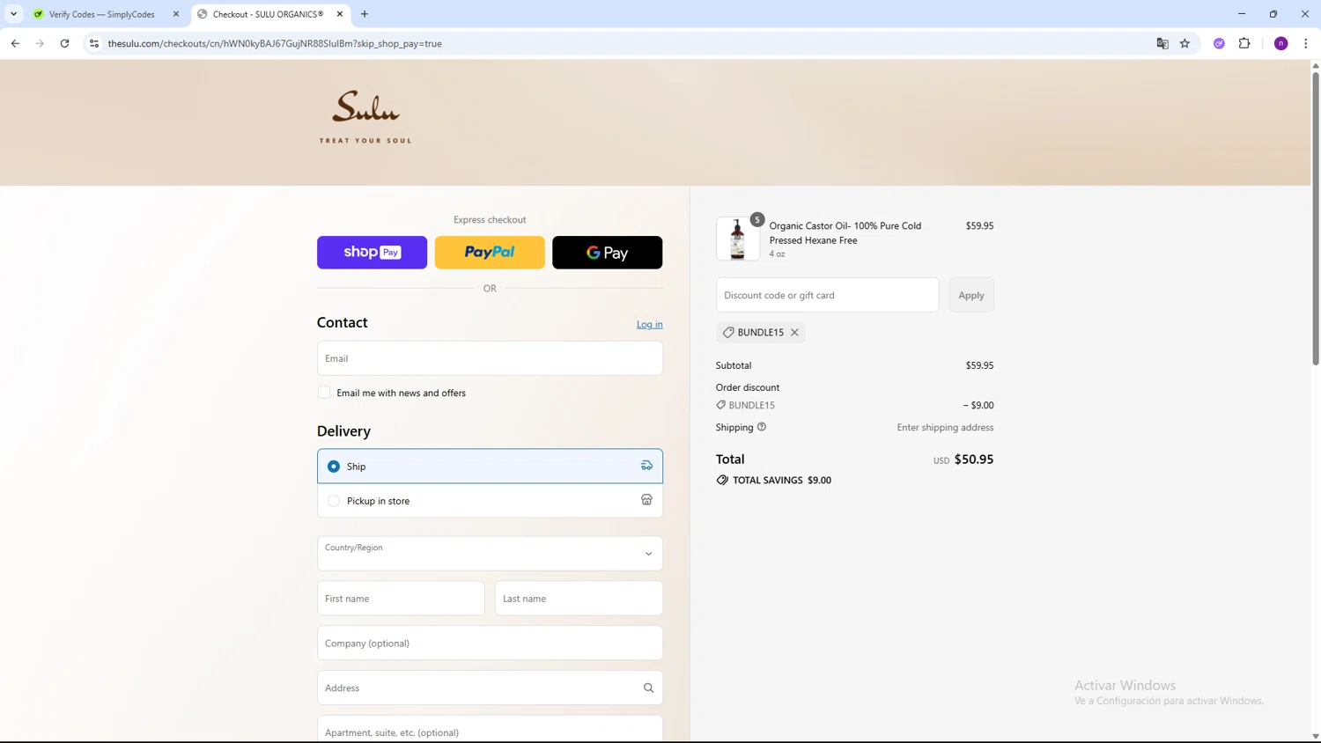
Task: Focus the Discount code or gift card field
Action: pyautogui.click(x=827, y=295)
